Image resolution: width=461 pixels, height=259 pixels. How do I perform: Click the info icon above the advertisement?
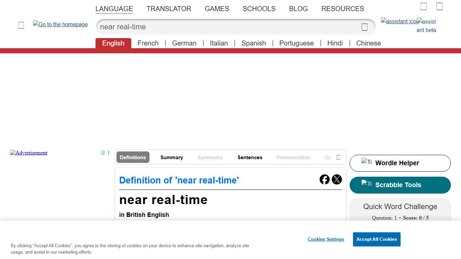[x=103, y=152]
